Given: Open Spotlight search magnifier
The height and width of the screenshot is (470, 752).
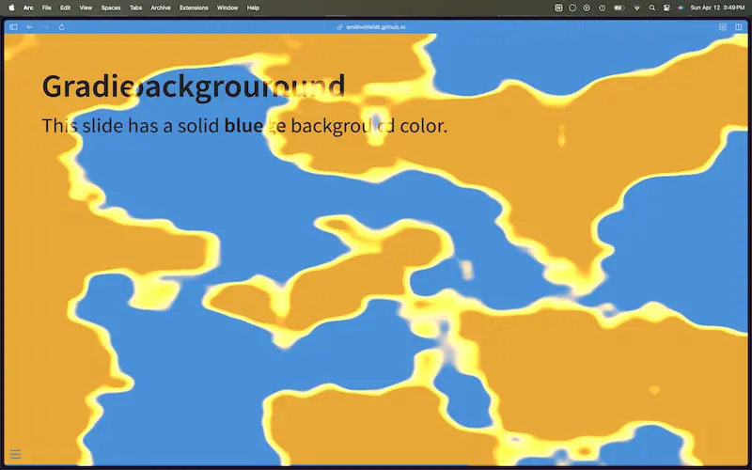Looking at the screenshot, I should 652,8.
